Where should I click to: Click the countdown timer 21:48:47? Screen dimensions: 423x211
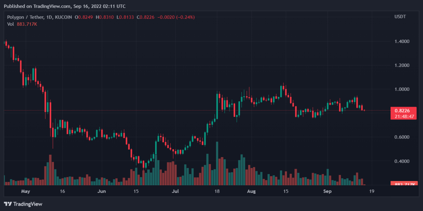tap(404, 116)
